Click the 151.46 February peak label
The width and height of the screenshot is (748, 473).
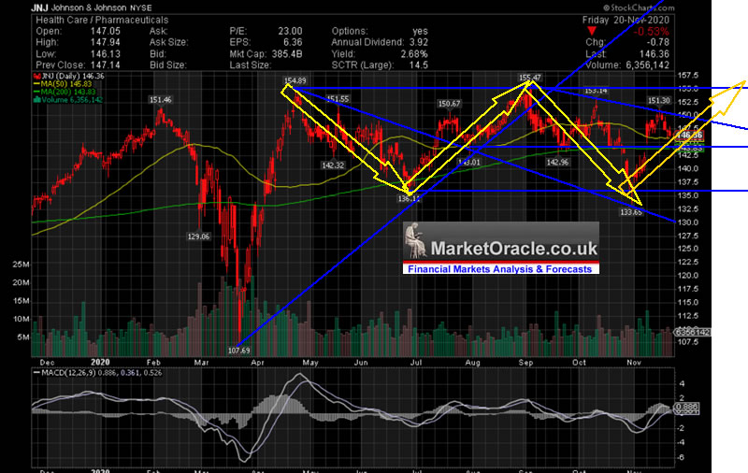point(160,100)
